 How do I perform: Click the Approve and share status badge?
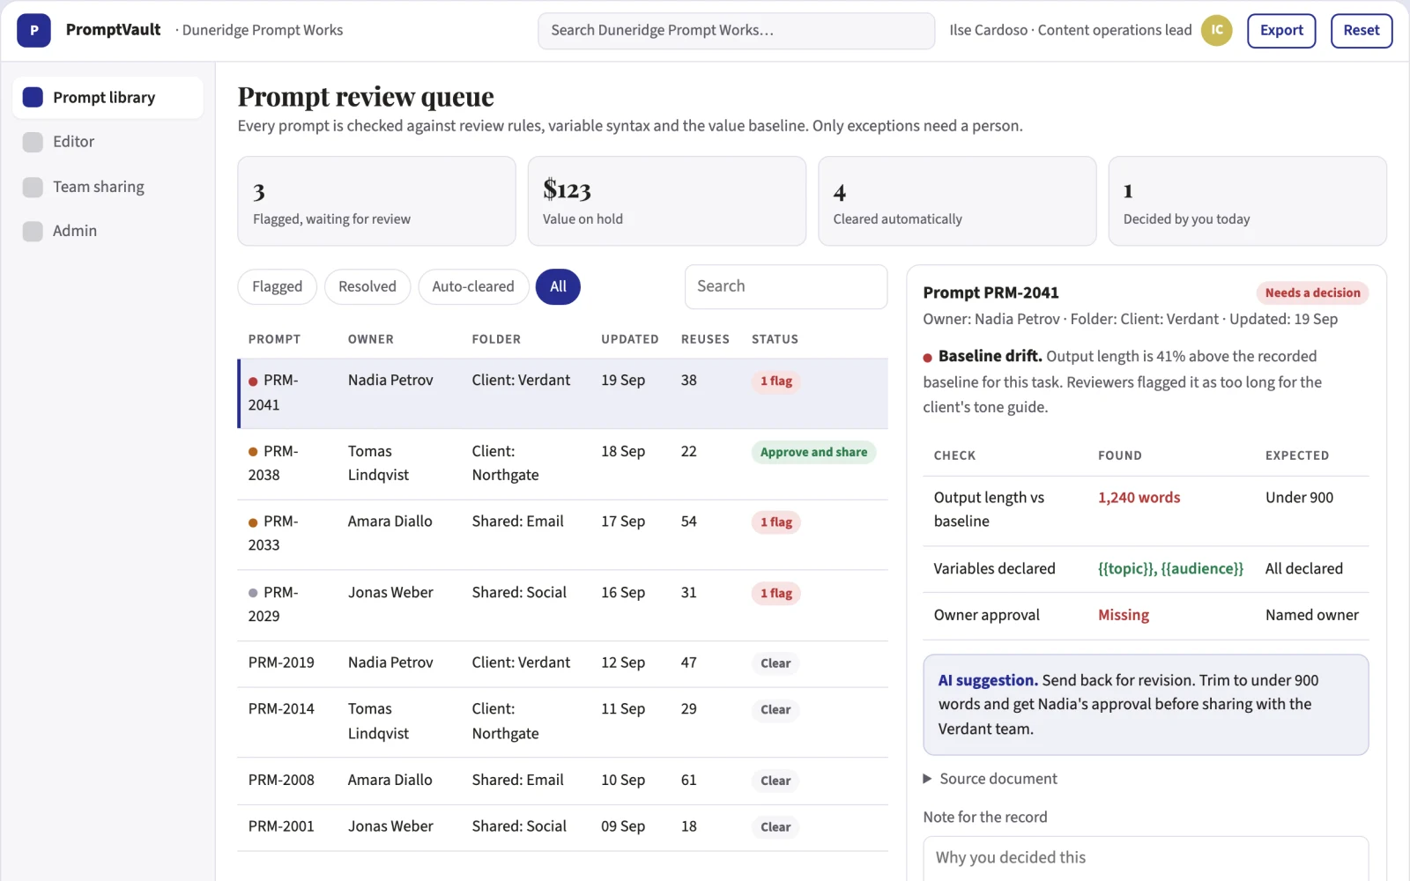[813, 452]
